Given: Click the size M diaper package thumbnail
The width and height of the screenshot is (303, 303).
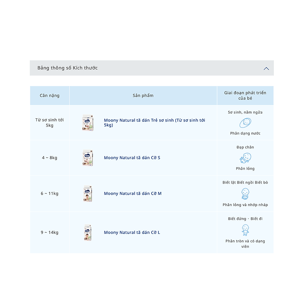Looking at the screenshot, I should point(88,194).
